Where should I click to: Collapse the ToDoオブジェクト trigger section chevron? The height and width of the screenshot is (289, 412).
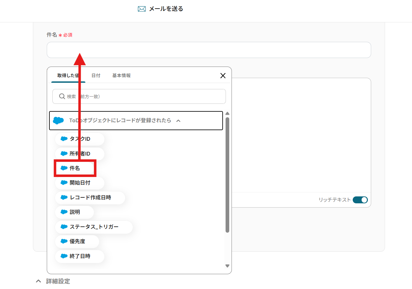tap(178, 121)
